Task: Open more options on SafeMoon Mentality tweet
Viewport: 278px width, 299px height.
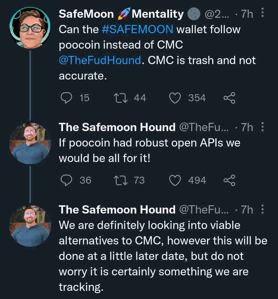Action: (x=263, y=14)
